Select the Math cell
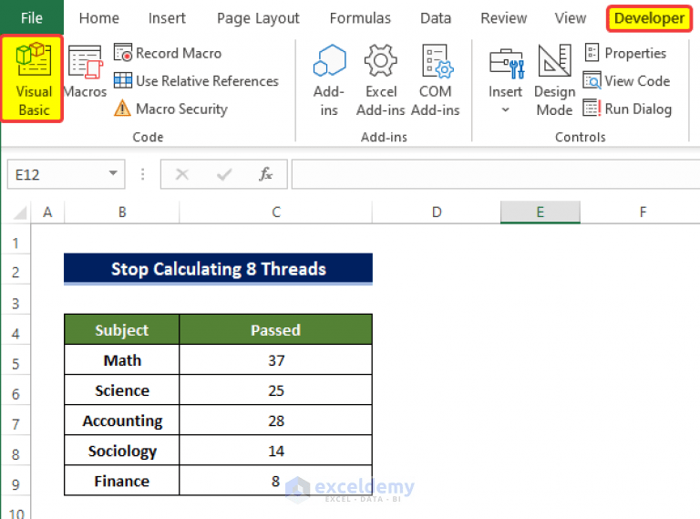The image size is (700, 519). pos(122,360)
